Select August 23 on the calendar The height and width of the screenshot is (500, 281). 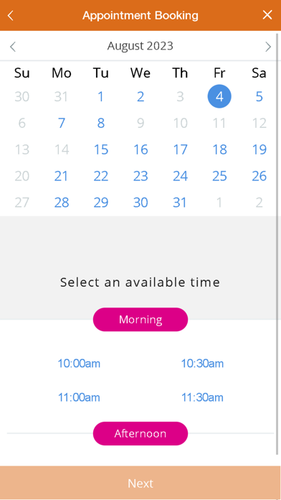[140, 176]
